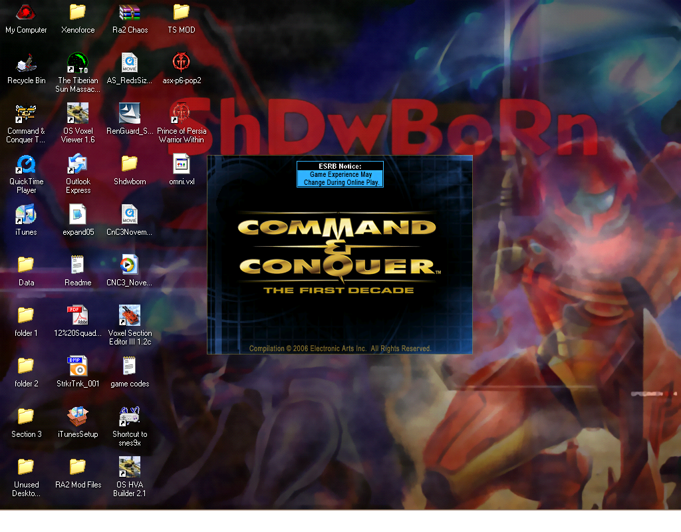
Task: Select the iTunes desktop shortcut
Action: point(26,215)
